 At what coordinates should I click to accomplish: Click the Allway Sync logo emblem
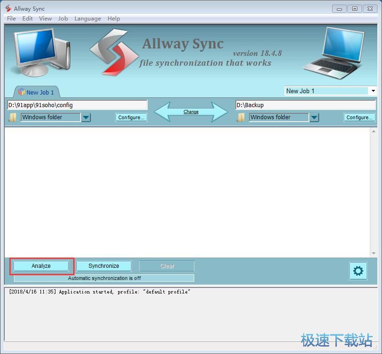[x=114, y=52]
